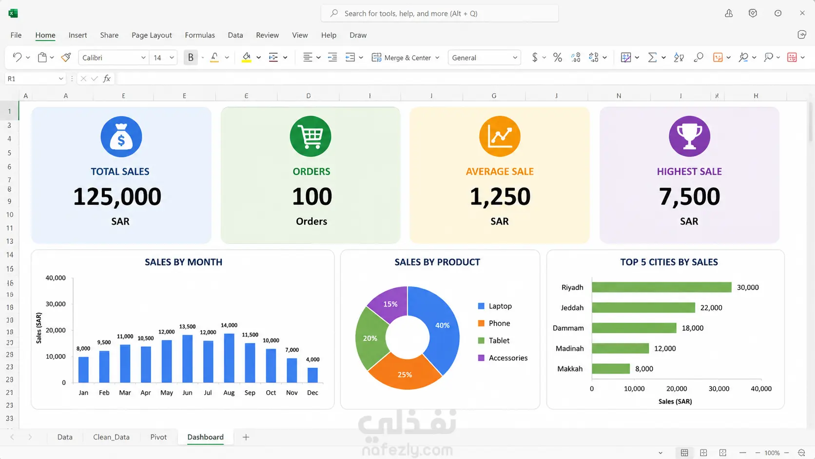Image resolution: width=815 pixels, height=459 pixels.
Task: Click increase decimal icon
Action: point(576,57)
